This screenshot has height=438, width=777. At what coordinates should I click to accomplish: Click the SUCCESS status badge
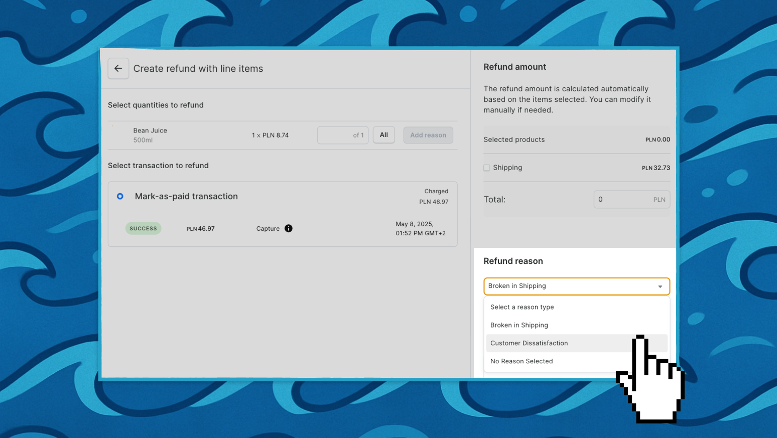(143, 229)
